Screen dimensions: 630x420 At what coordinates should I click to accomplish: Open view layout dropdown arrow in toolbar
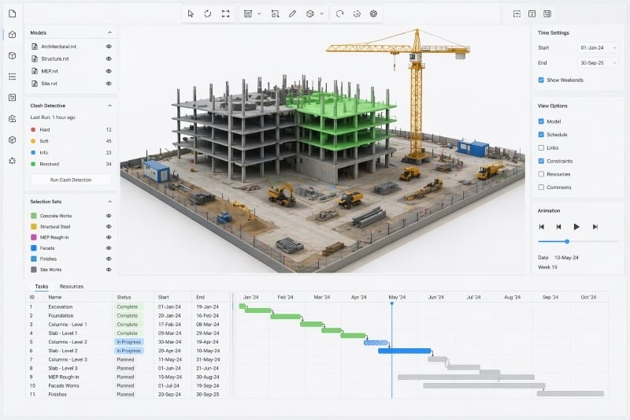pos(259,13)
